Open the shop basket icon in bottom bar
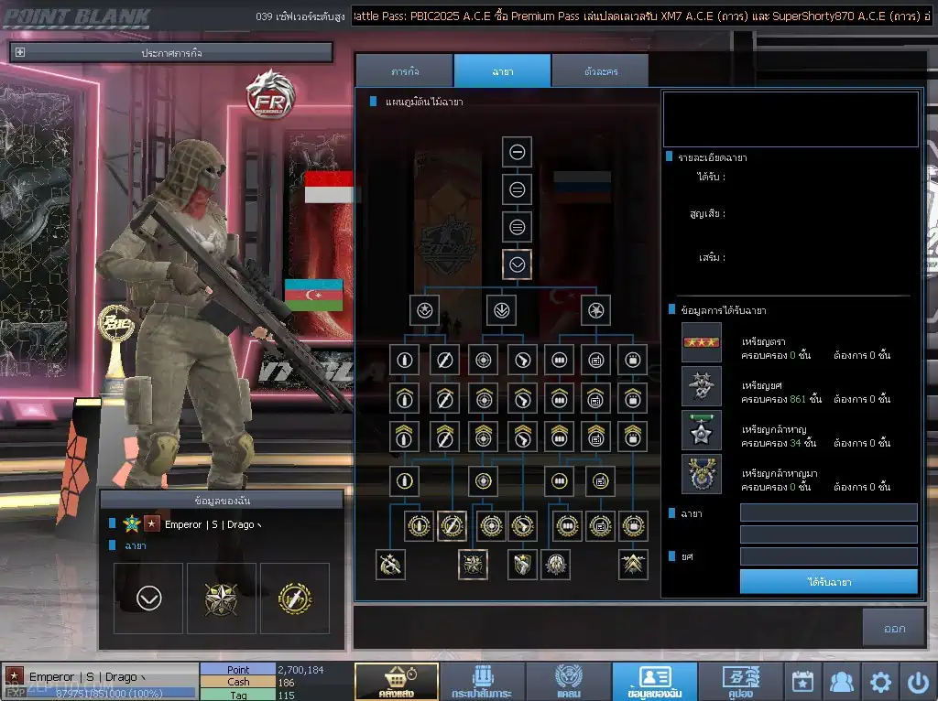 click(x=396, y=681)
